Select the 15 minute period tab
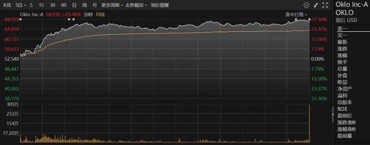 [41, 5]
